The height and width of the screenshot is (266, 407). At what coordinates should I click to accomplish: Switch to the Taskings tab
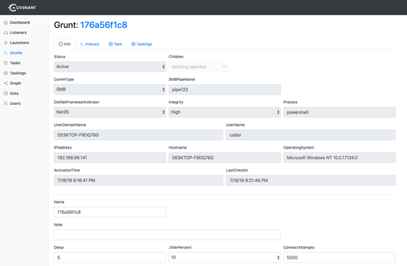tap(142, 44)
